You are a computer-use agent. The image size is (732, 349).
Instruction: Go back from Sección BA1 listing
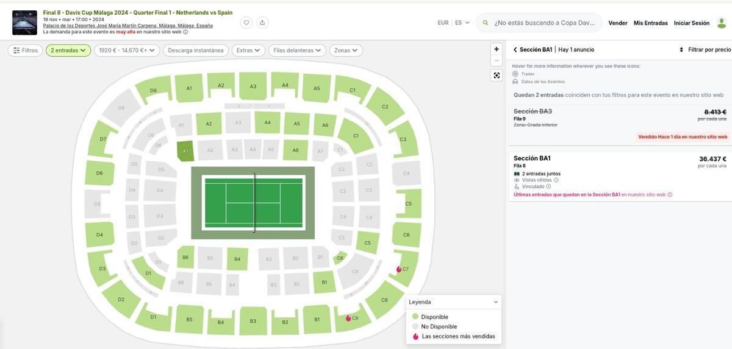pyautogui.click(x=515, y=50)
